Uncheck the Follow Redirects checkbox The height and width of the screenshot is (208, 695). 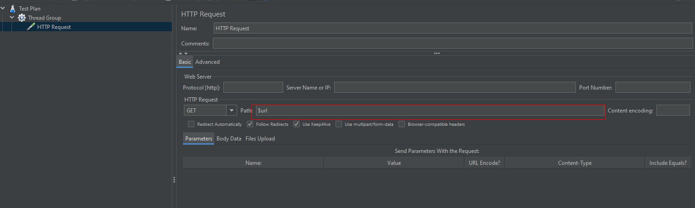(x=250, y=124)
